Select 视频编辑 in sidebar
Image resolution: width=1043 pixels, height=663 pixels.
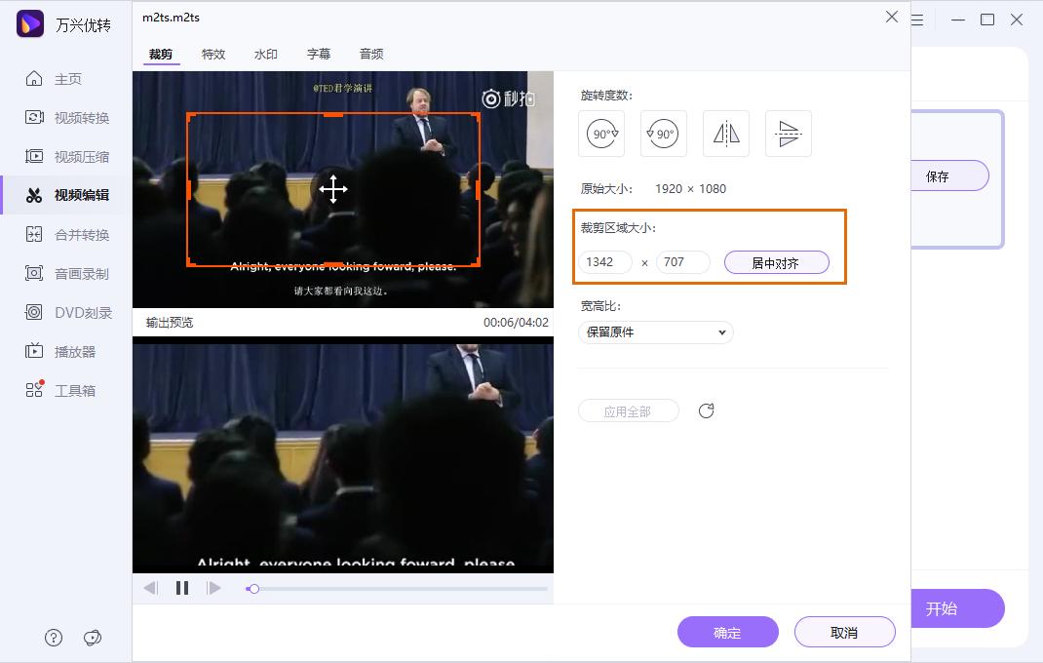66,195
